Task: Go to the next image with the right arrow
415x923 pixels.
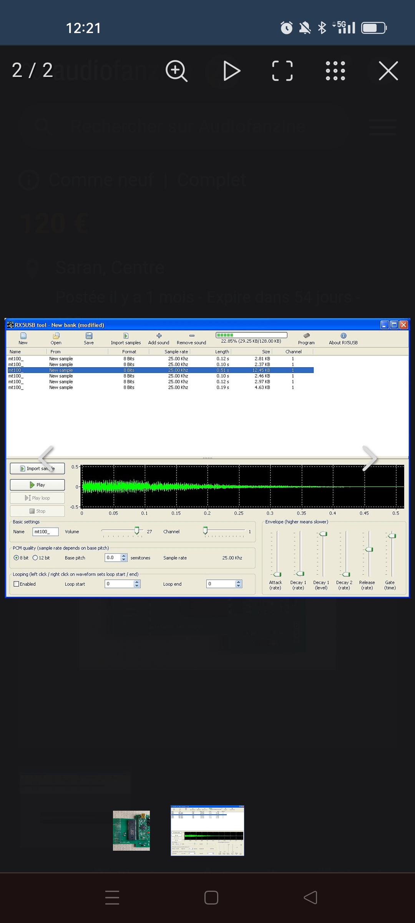Action: 370,458
